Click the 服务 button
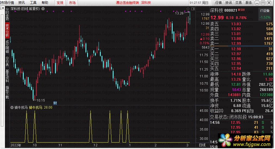275x149 pixels. (249, 3)
